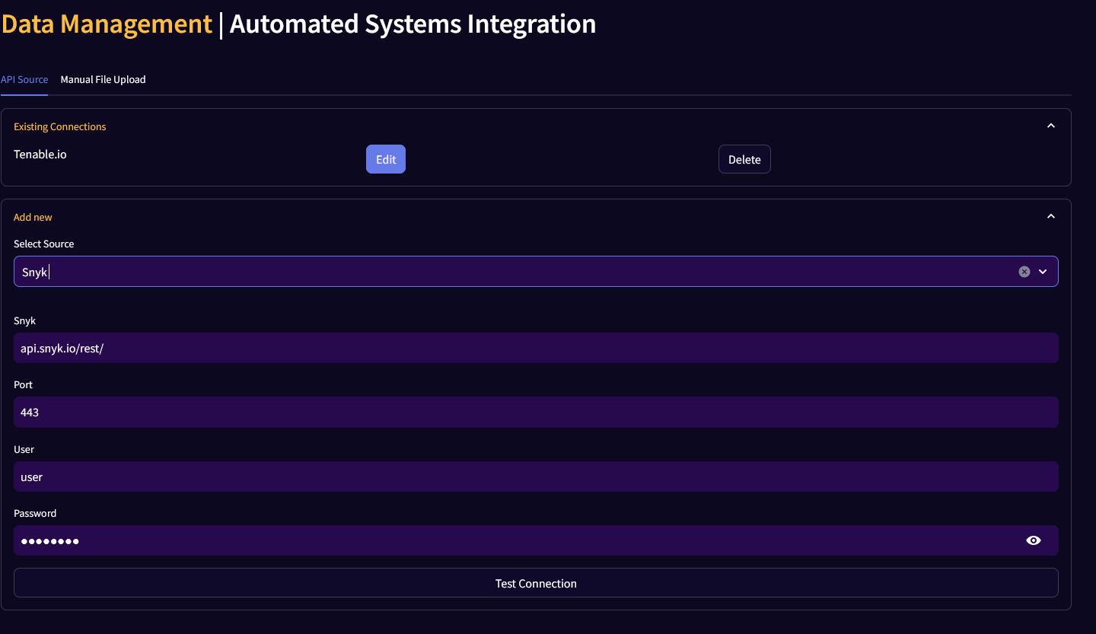The width and height of the screenshot is (1096, 634).
Task: Switch to the API Source tab
Action: click(x=24, y=79)
